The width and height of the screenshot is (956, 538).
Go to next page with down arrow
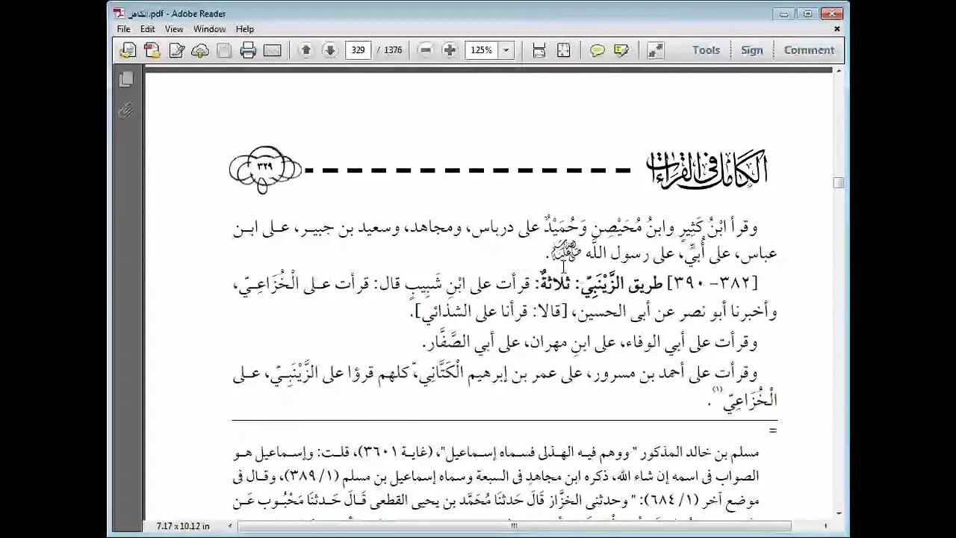click(x=329, y=50)
